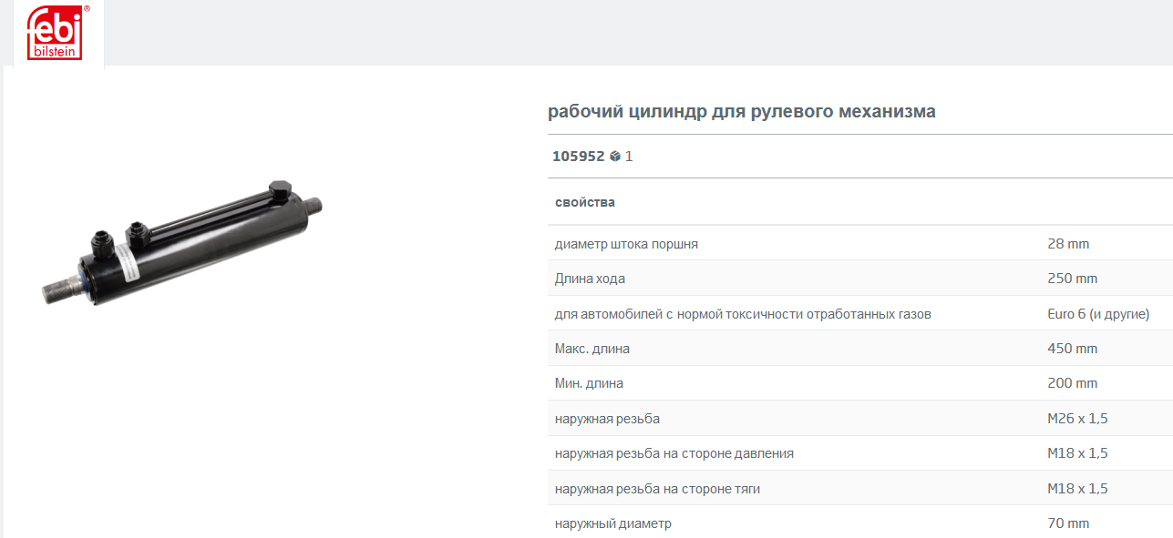This screenshot has height=538, width=1173.
Task: Click the quantity number beside box icon
Action: 629,157
